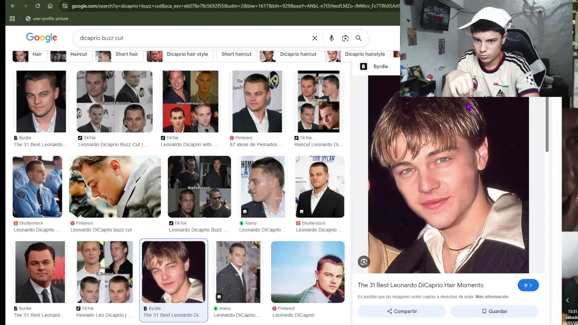Screen dimensions: 578x325
Task: Click the Byrdie B favicon in preview panel
Action: [364, 66]
